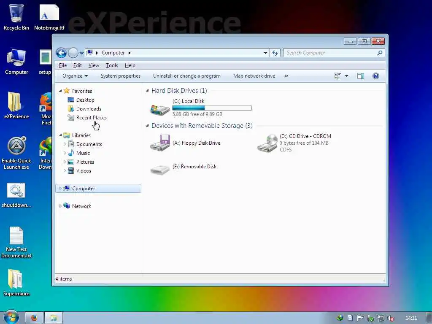Click the muted volume tray icon
The image size is (432, 324).
pos(390,318)
